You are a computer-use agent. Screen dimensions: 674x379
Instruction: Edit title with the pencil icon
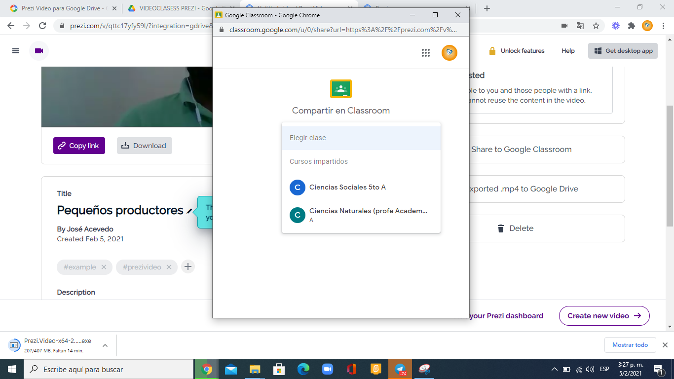[189, 211]
